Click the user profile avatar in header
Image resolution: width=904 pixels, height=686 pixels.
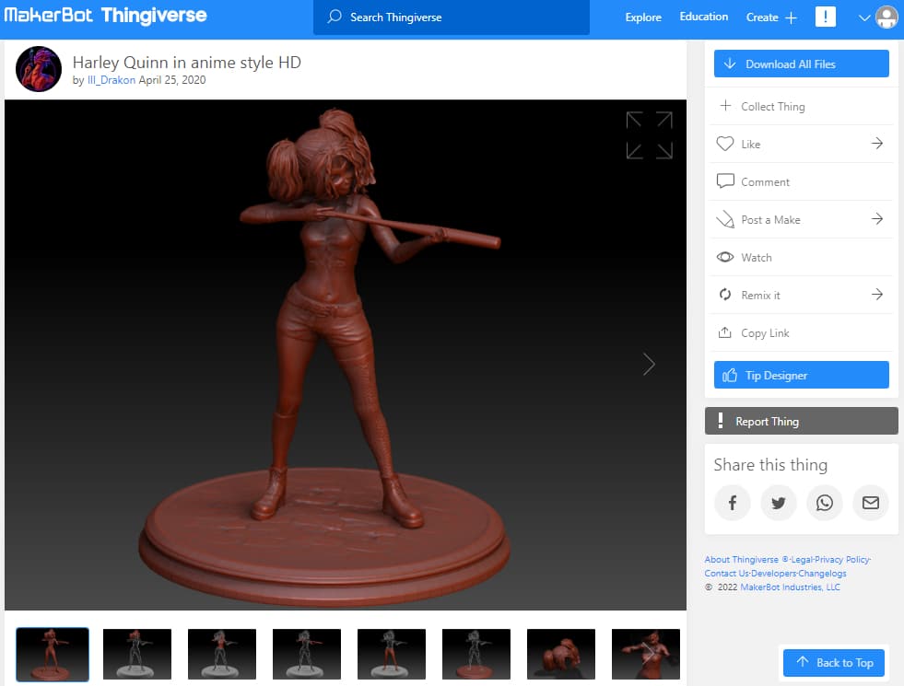pyautogui.click(x=886, y=17)
